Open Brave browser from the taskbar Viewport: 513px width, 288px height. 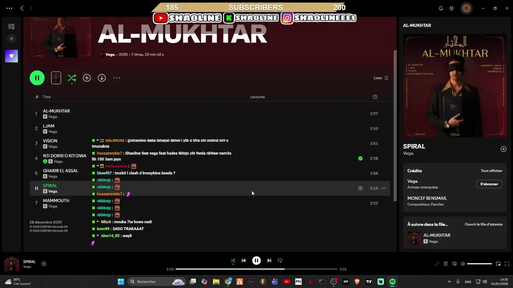tap(357, 282)
